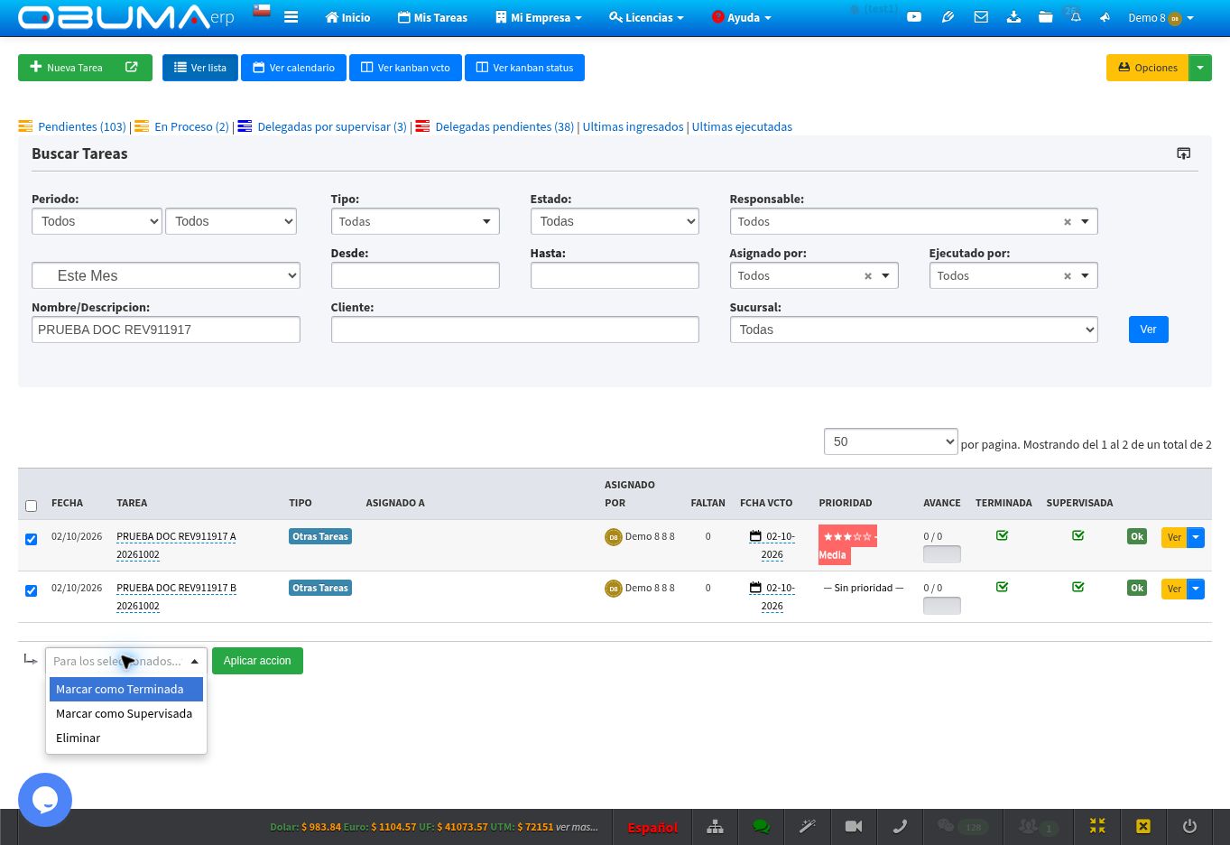Select Eliminar from the actions list
This screenshot has height=845, width=1230.
(126, 738)
